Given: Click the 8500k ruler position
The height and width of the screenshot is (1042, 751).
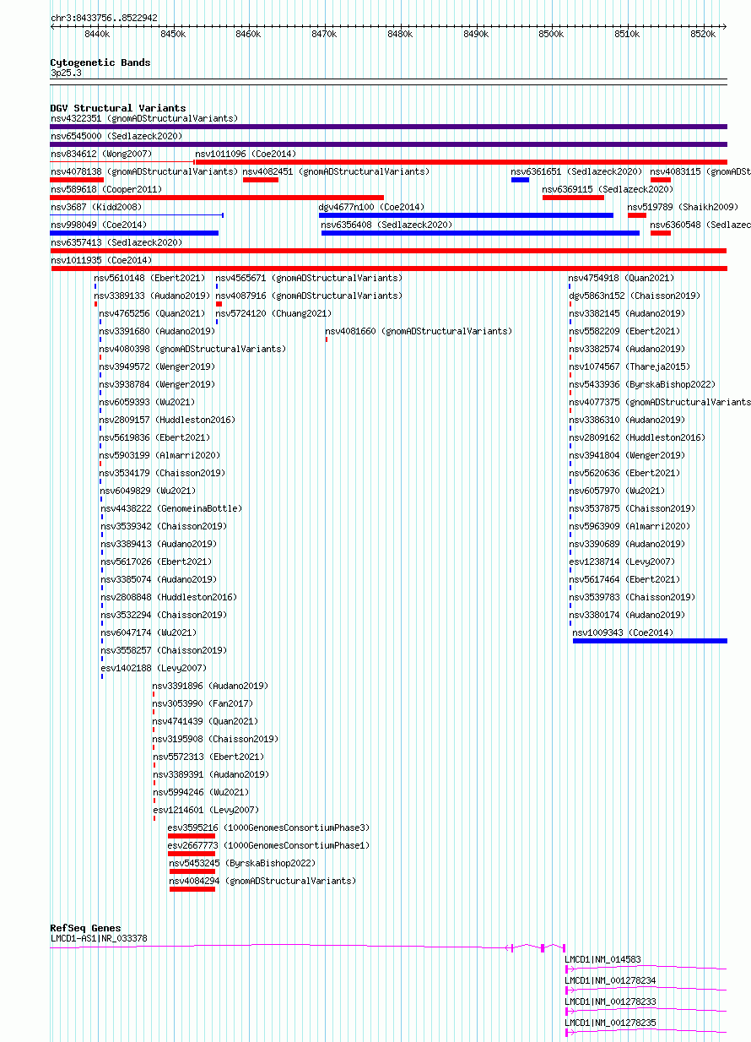Looking at the screenshot, I should coord(551,34).
